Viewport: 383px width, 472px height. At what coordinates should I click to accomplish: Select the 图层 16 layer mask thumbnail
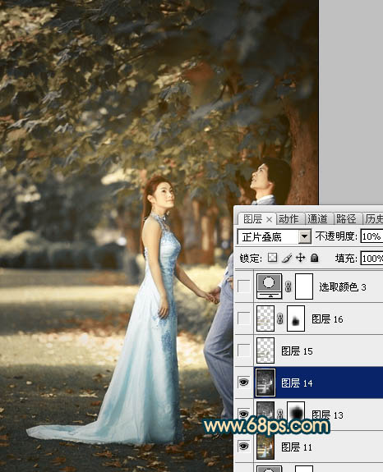pos(296,318)
